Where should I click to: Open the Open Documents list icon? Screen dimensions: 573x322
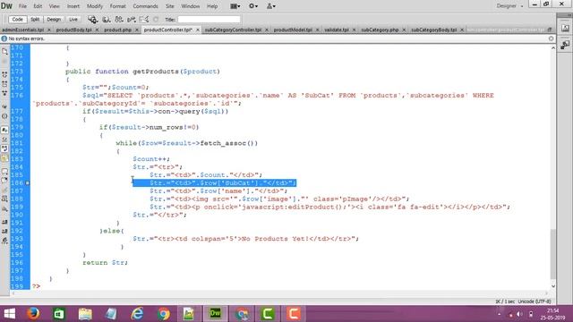pos(4,52)
